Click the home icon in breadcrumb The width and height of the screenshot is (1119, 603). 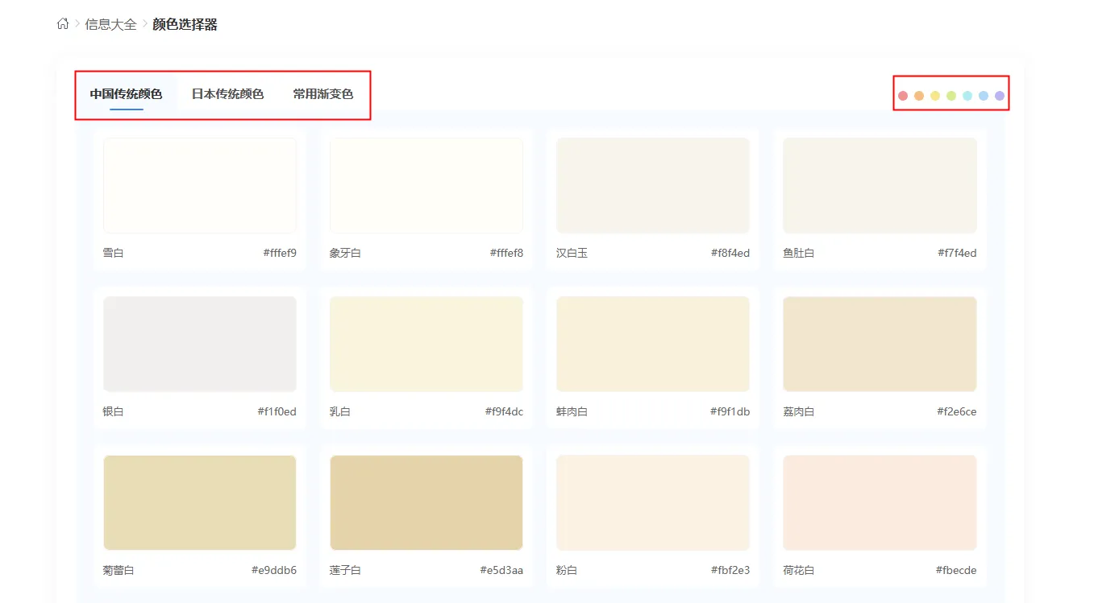click(63, 24)
